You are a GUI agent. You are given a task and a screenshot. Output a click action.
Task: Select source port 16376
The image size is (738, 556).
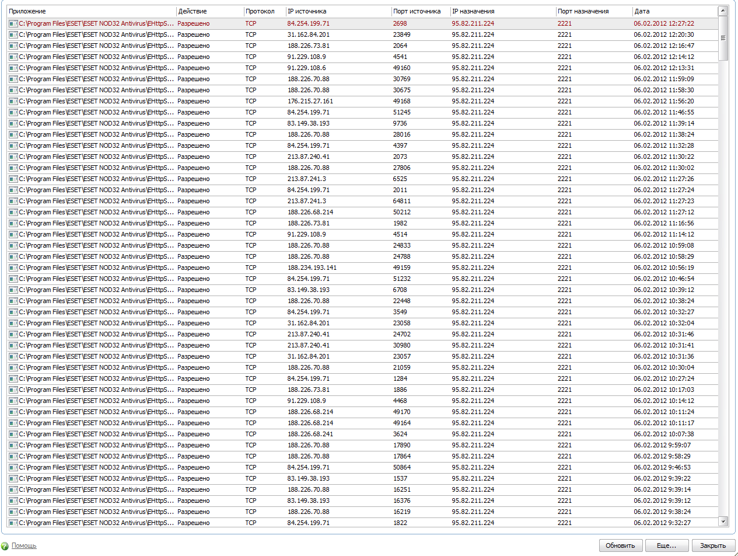click(x=402, y=501)
